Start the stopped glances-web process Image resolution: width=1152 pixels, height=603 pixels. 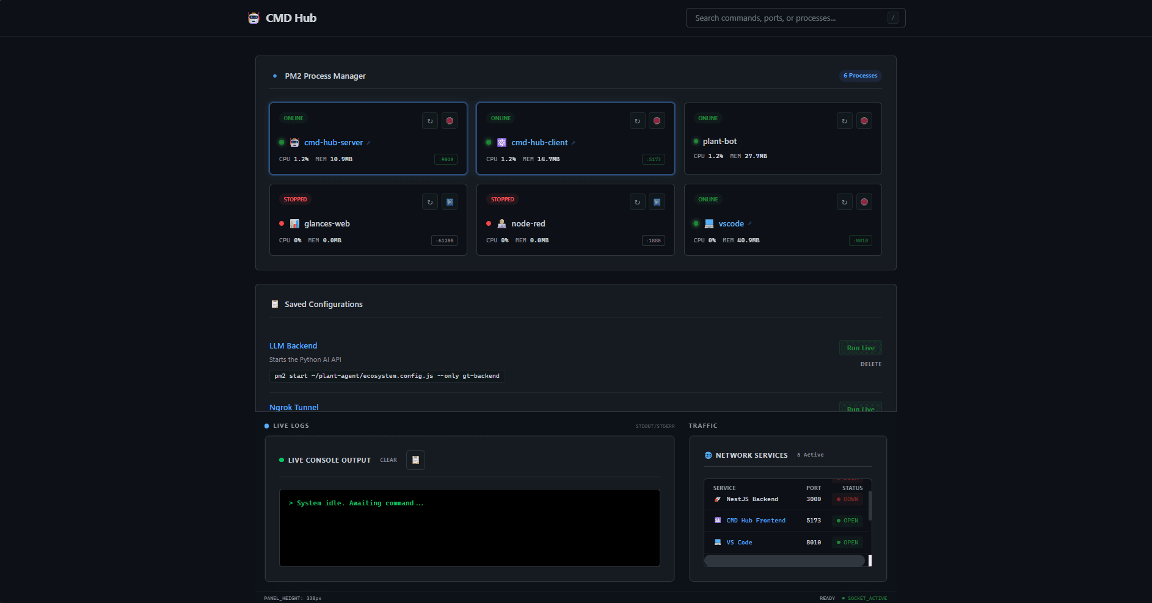pos(450,201)
